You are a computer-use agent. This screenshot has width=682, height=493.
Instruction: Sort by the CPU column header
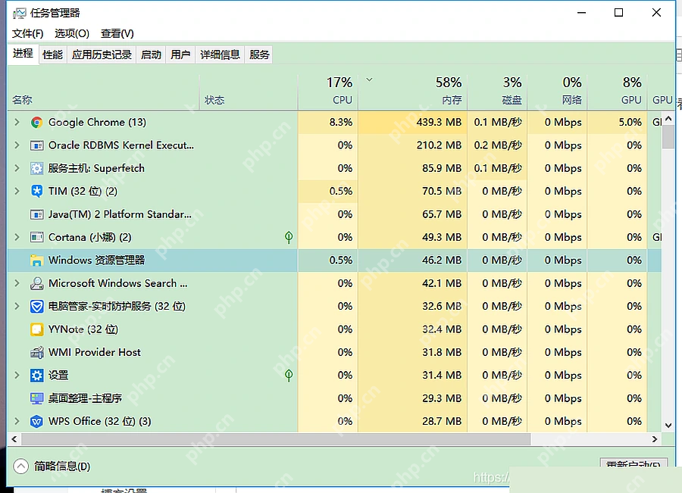click(328, 92)
